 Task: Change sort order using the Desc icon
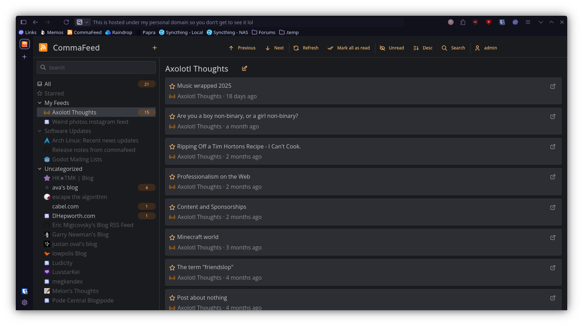tap(416, 48)
